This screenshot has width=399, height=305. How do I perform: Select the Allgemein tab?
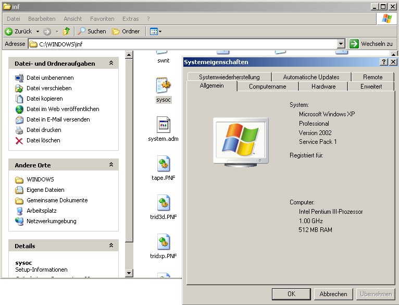click(211, 86)
